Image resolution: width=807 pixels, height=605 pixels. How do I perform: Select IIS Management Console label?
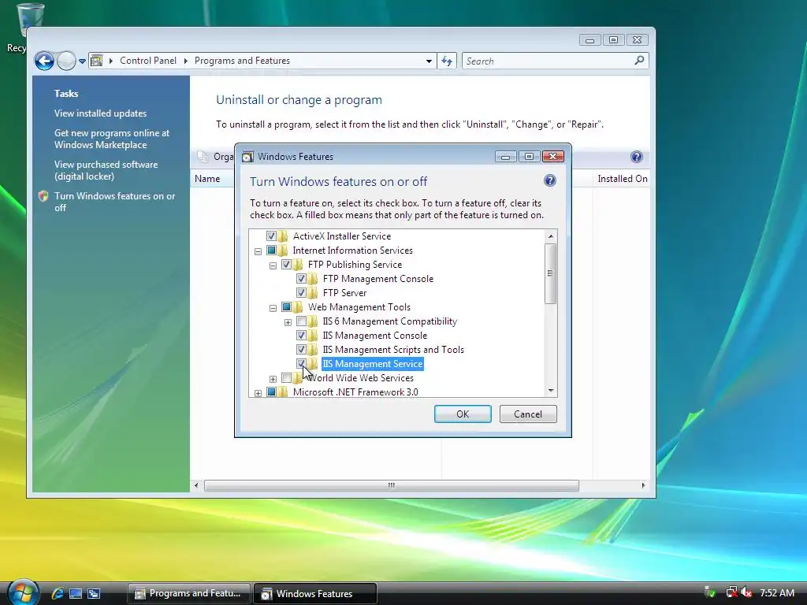(374, 336)
